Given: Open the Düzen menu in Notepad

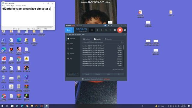Looking at the screenshot, I should [8, 6].
